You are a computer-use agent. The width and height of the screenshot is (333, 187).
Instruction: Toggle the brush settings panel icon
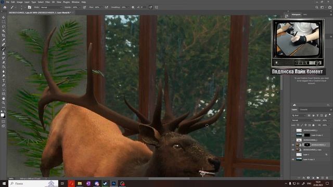click(30, 7)
